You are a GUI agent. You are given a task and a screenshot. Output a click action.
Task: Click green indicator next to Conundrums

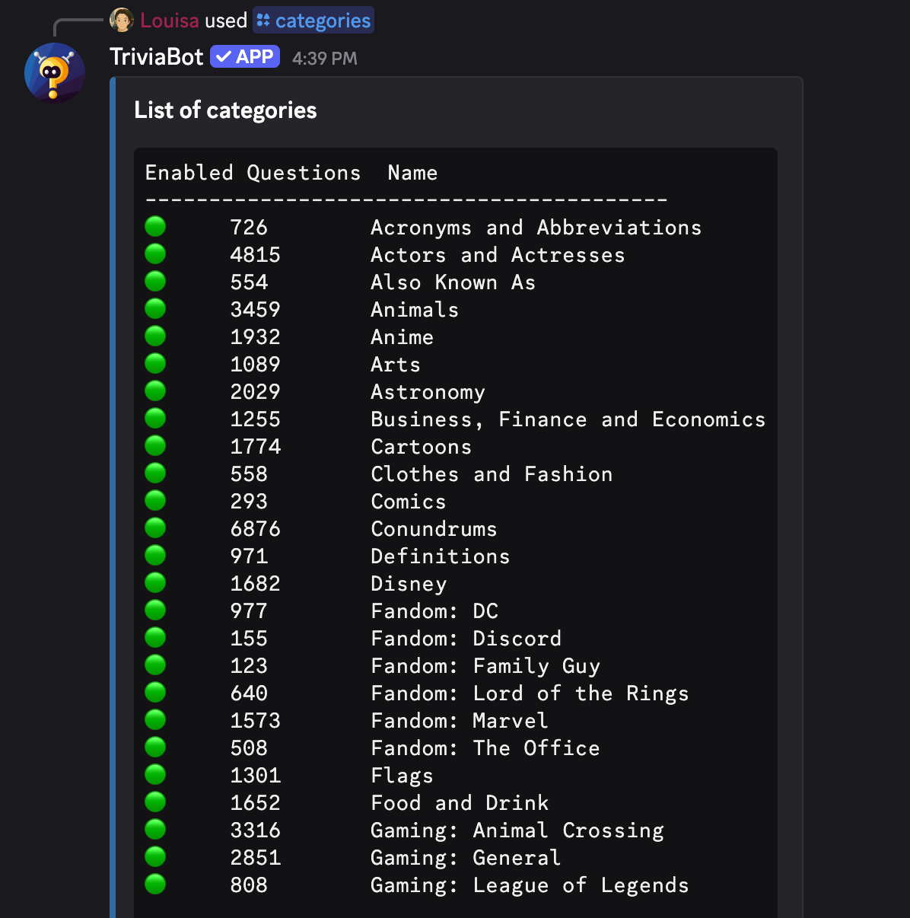tap(155, 528)
